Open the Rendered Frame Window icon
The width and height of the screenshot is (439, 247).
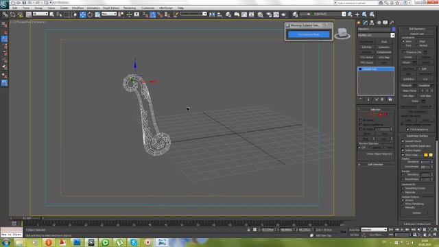pos(276,14)
